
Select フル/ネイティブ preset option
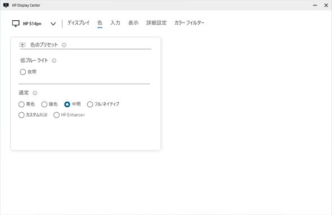[90, 104]
